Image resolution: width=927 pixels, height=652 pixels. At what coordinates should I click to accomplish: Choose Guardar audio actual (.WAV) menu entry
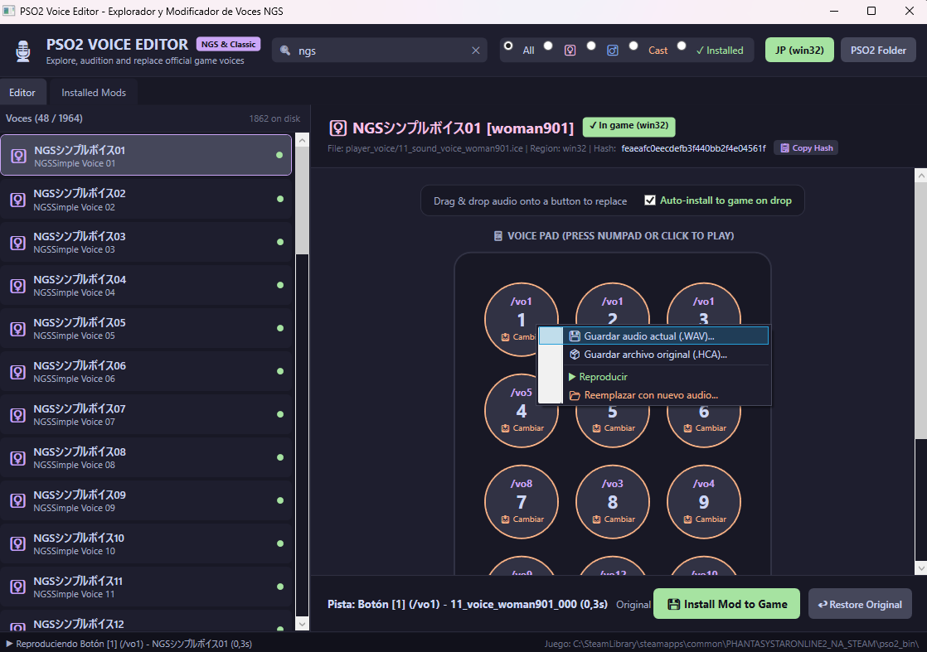point(653,336)
